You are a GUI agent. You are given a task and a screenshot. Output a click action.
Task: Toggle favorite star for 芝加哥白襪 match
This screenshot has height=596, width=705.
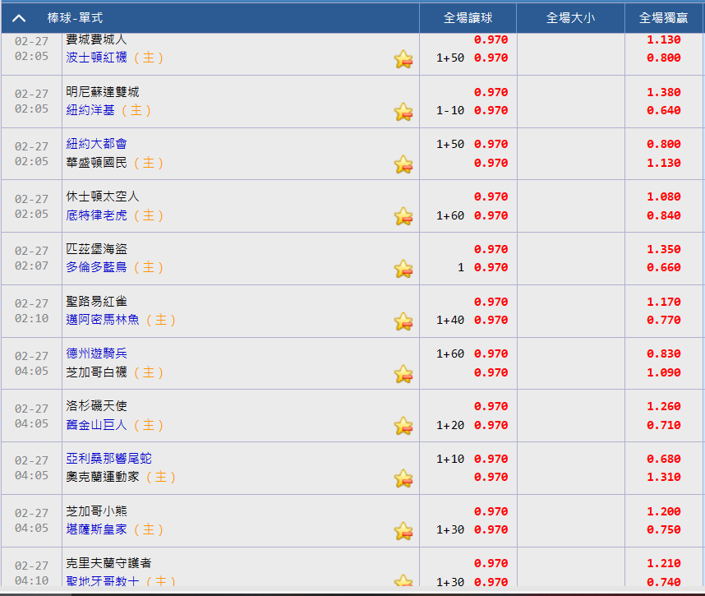point(403,374)
